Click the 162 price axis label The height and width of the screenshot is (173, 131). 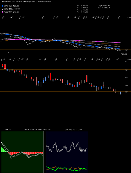coord(126,70)
